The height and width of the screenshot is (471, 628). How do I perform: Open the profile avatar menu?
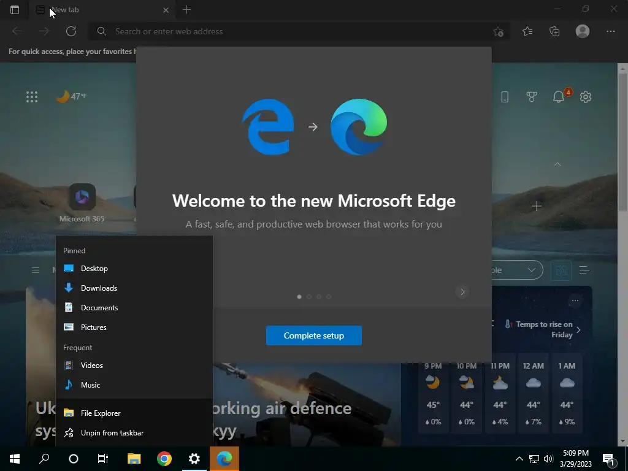point(583,31)
